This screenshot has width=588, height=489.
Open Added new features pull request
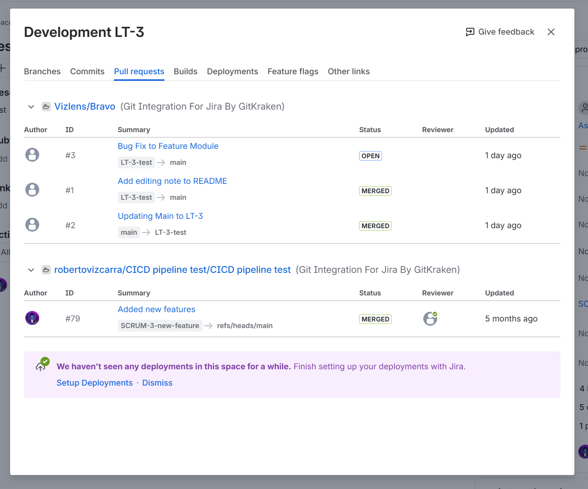(156, 309)
